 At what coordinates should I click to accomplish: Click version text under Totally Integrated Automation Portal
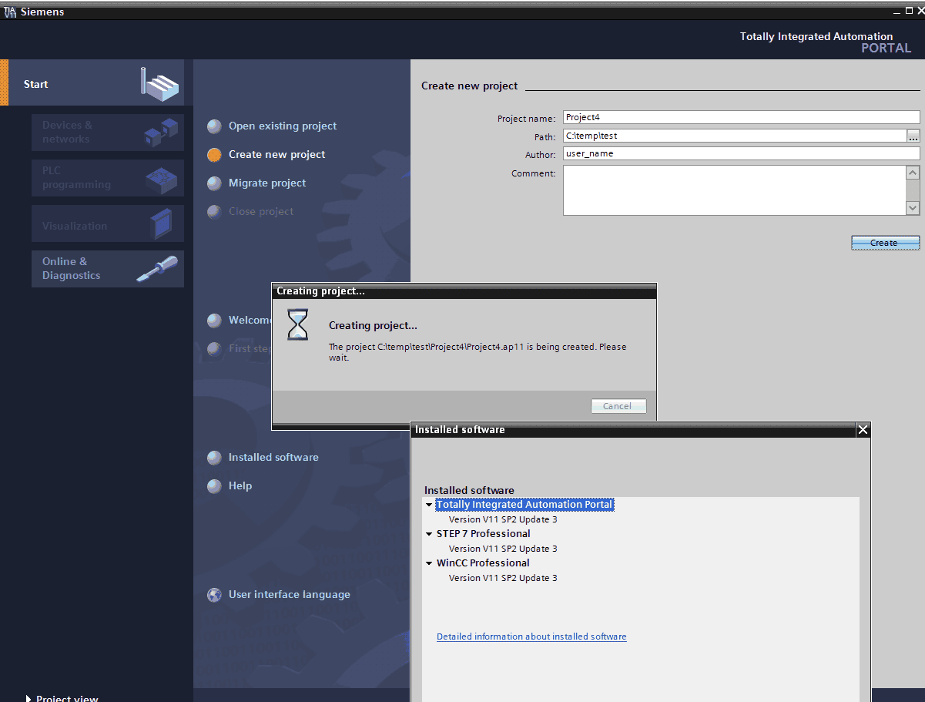[503, 519]
